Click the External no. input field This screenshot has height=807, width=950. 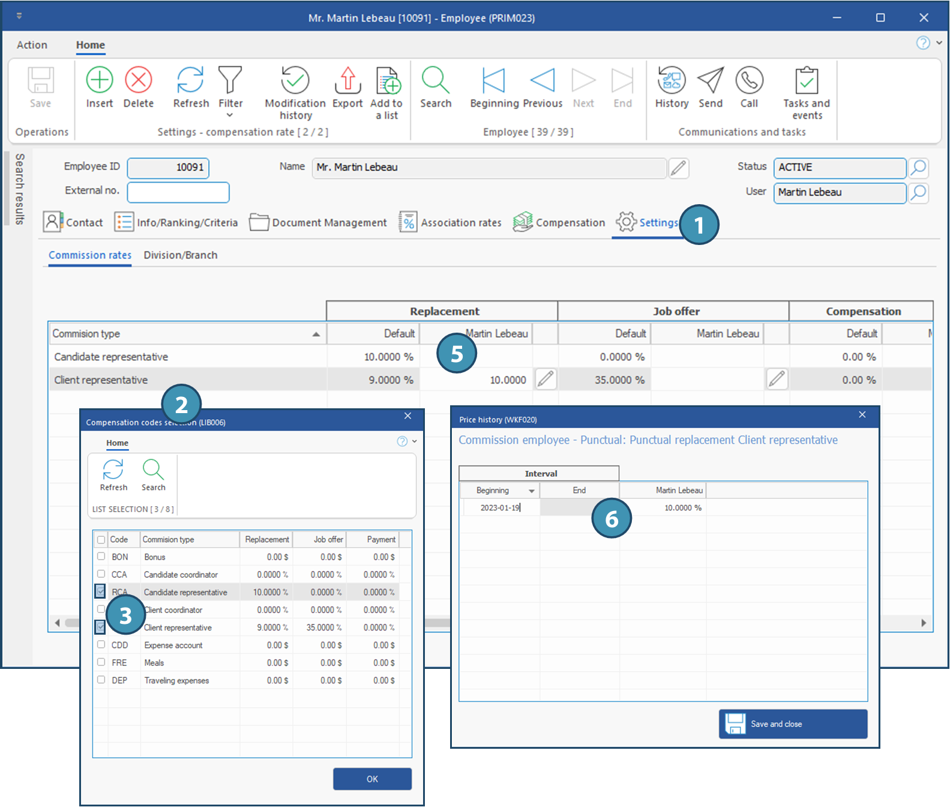click(178, 192)
